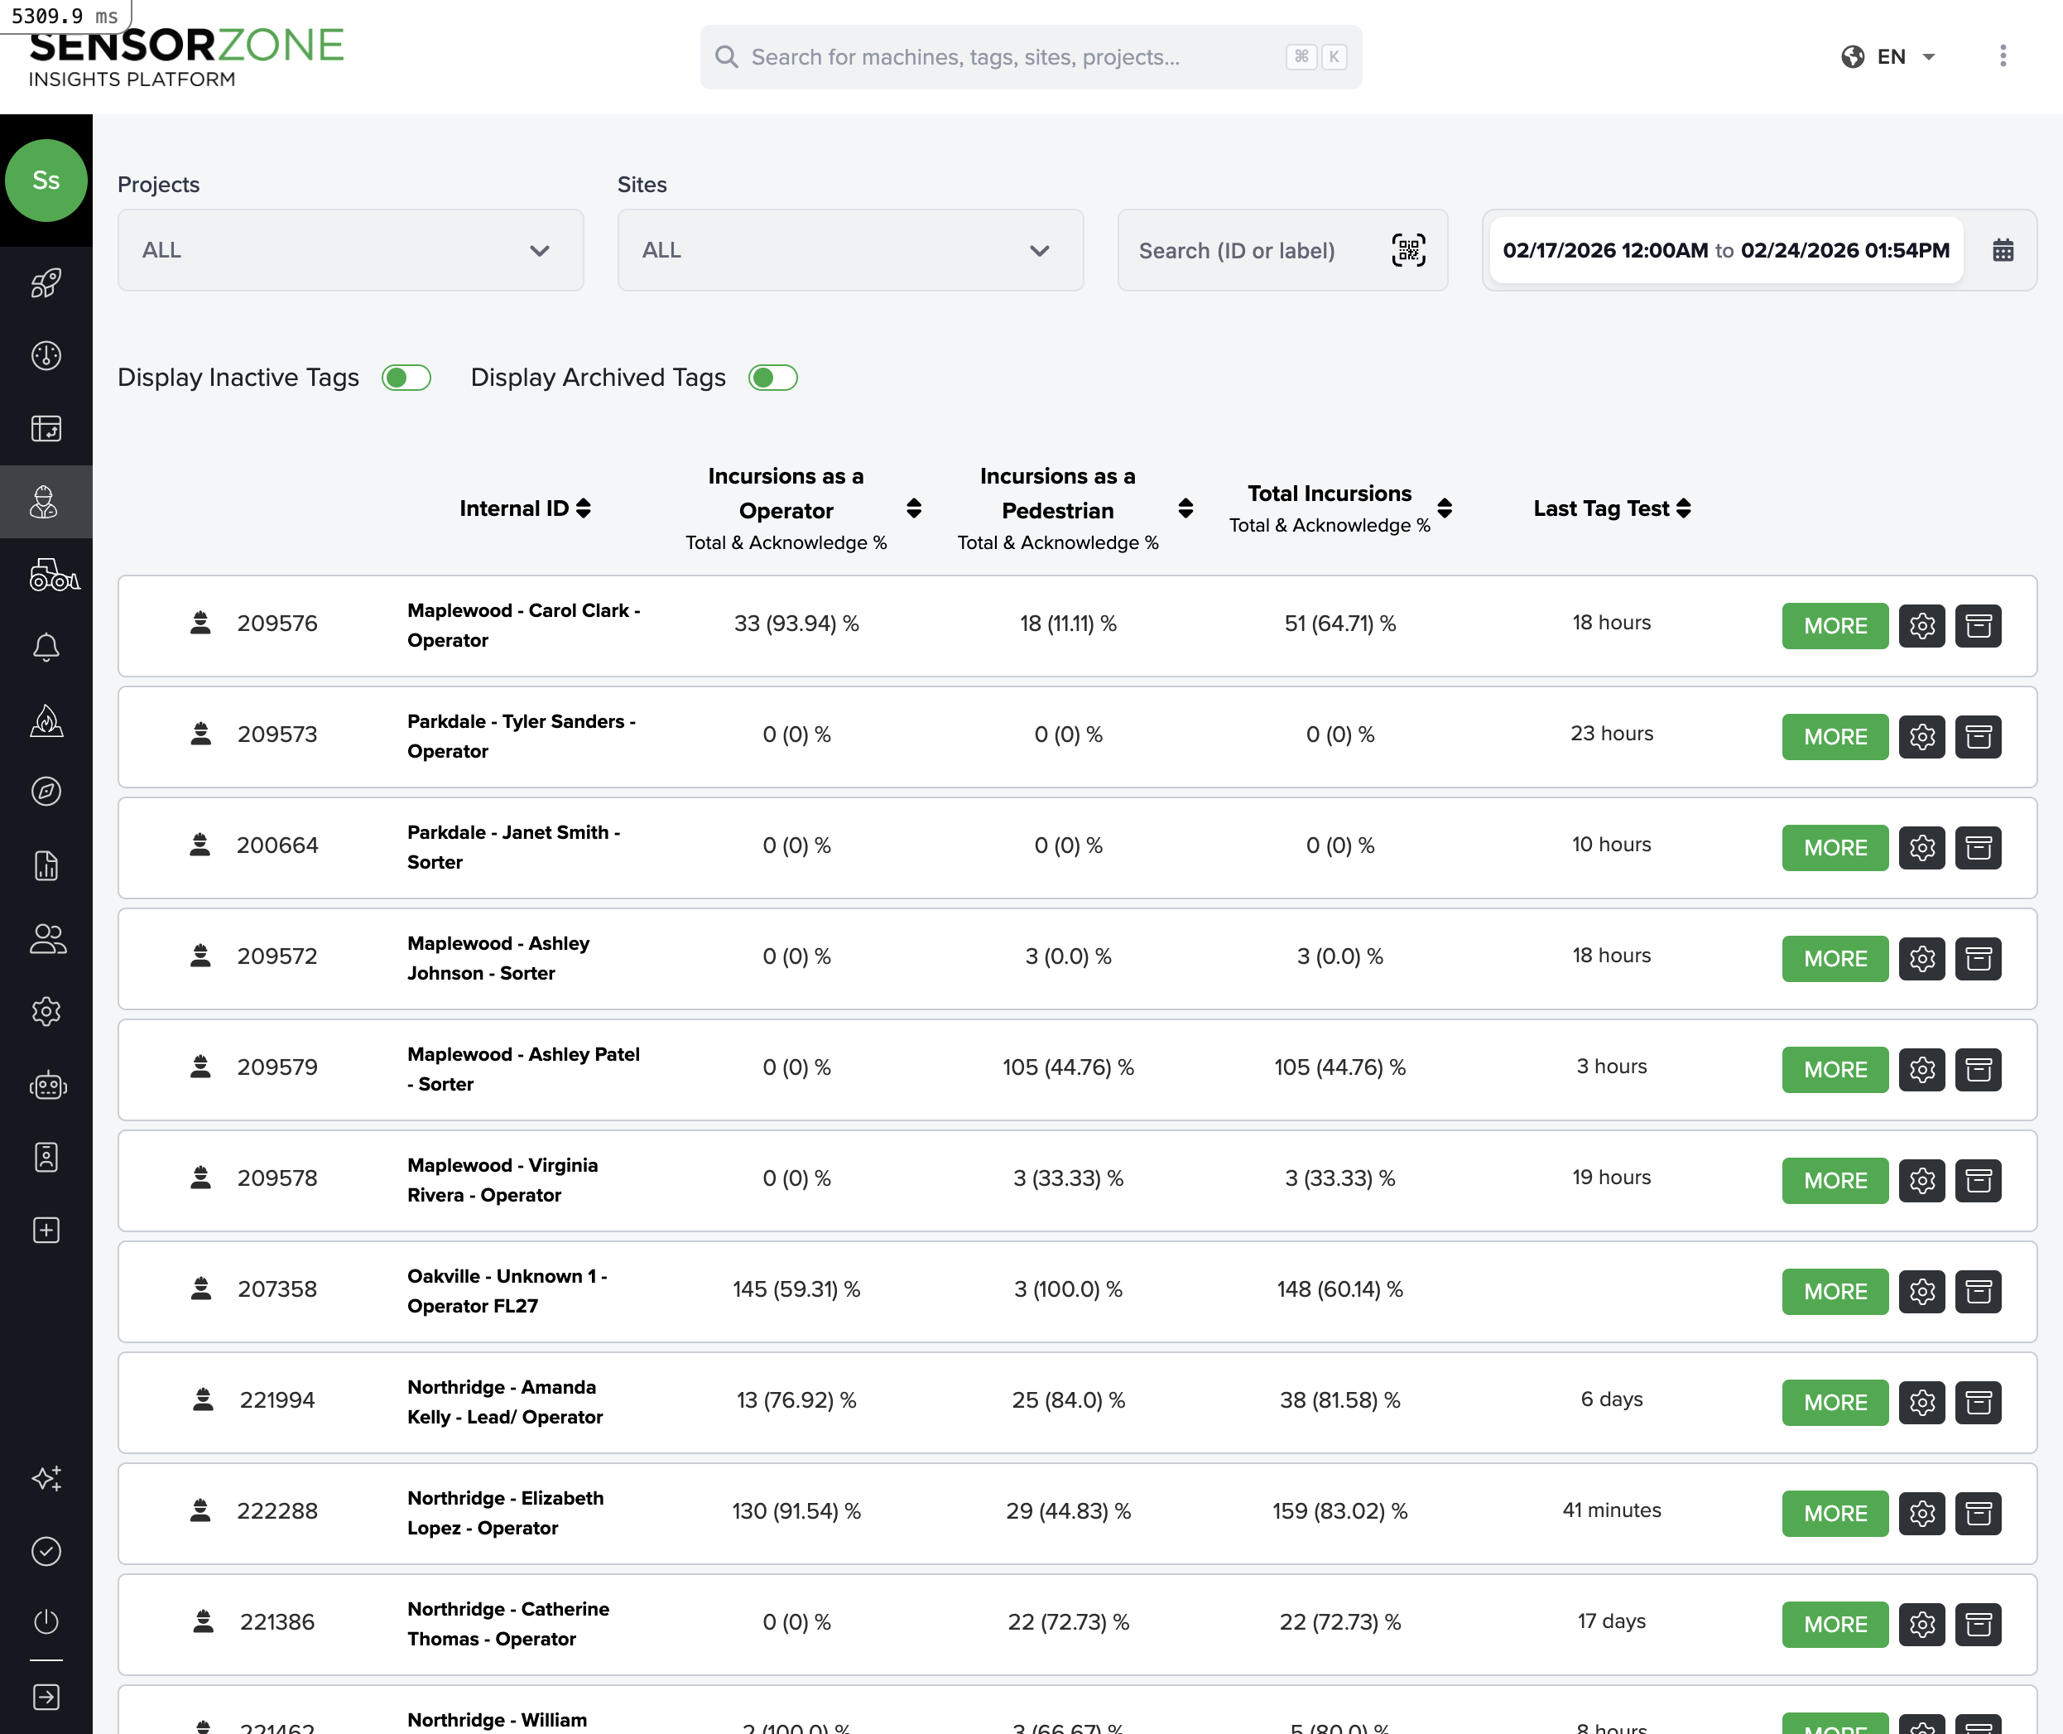Screen dimensions: 2063x1734
Task: Click MORE for Northridge Elizabeth Lopez
Action: pos(1834,1513)
